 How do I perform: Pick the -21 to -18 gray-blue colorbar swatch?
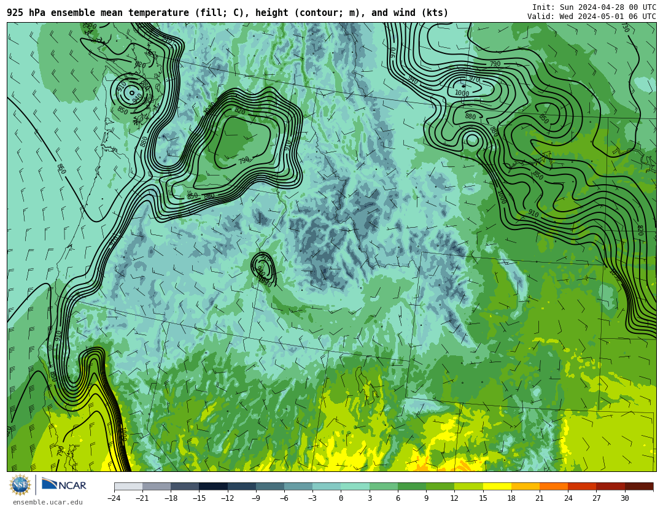(157, 486)
